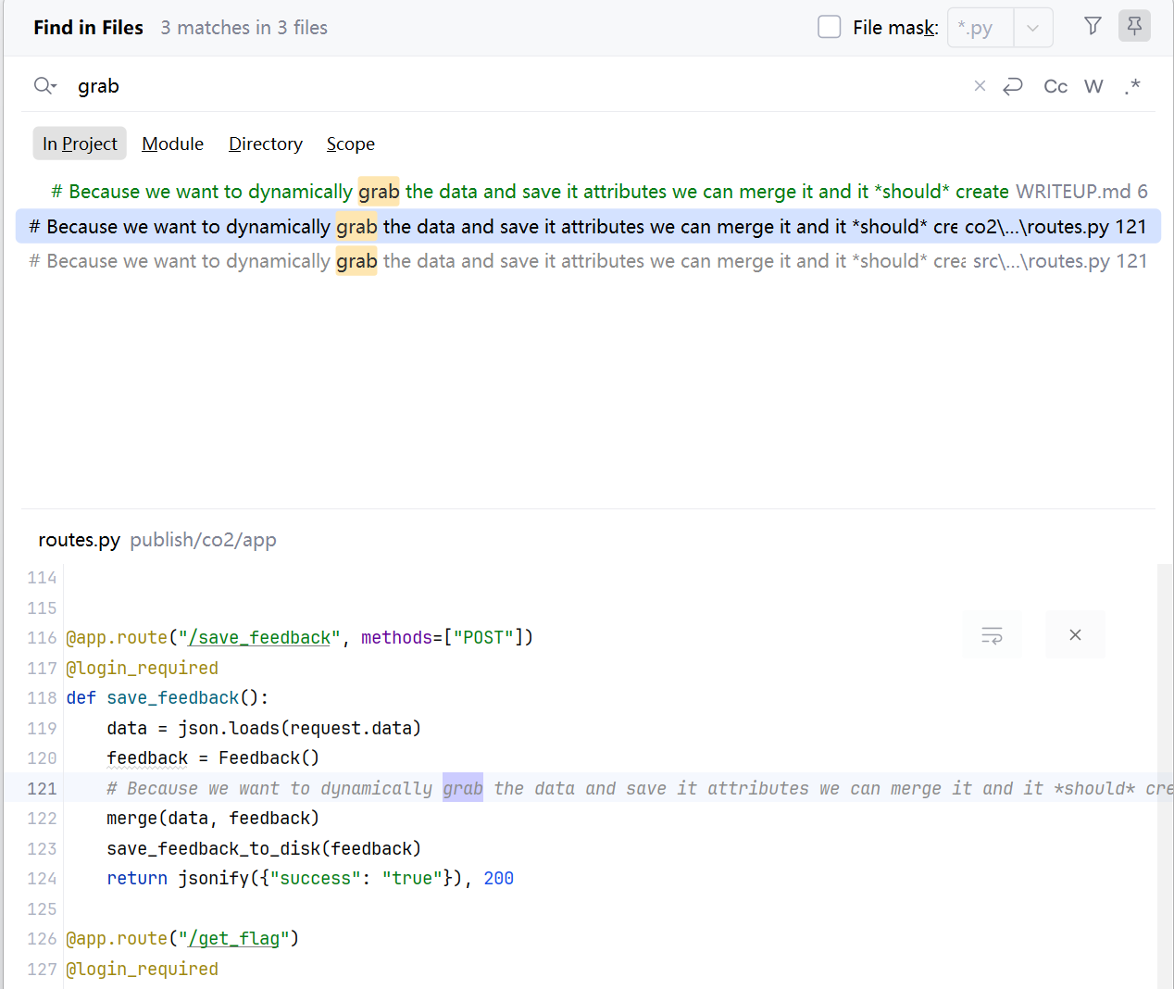
Task: Open search history via magnifier icon
Action: [44, 86]
